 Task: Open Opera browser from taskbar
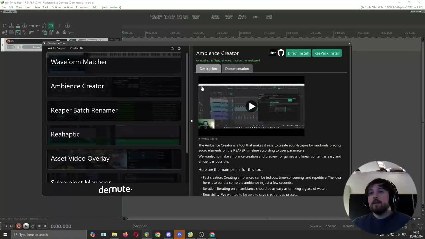coord(136,235)
